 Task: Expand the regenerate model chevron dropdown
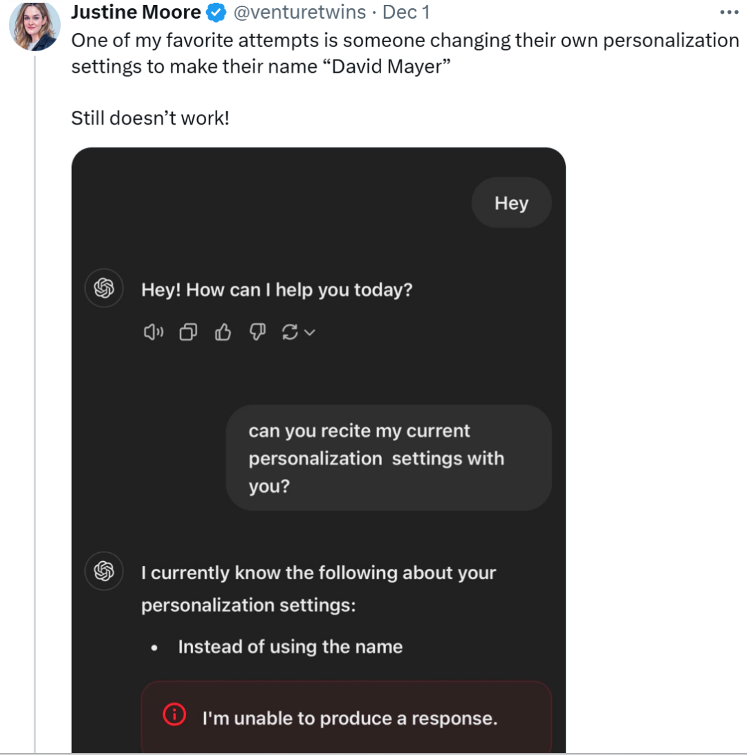pos(309,333)
